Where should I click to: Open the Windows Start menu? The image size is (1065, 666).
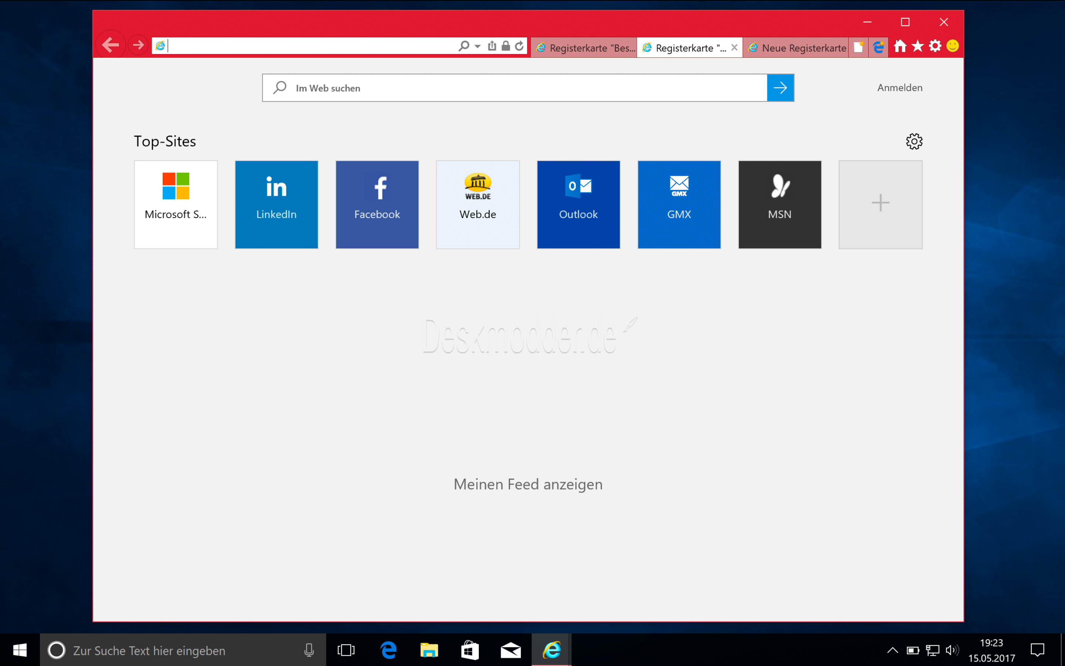pyautogui.click(x=20, y=650)
